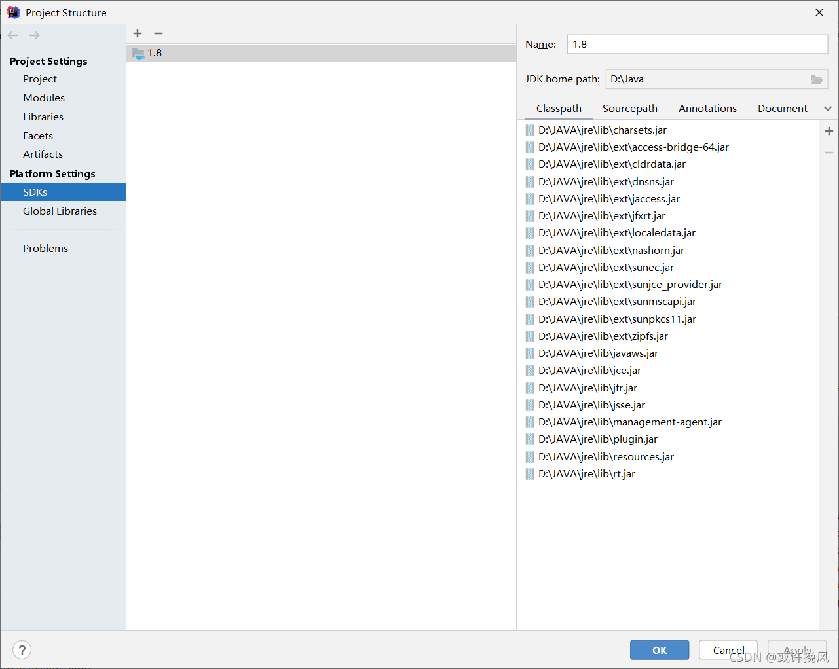Click the help question mark icon
This screenshot has width=839, height=669.
tap(22, 649)
